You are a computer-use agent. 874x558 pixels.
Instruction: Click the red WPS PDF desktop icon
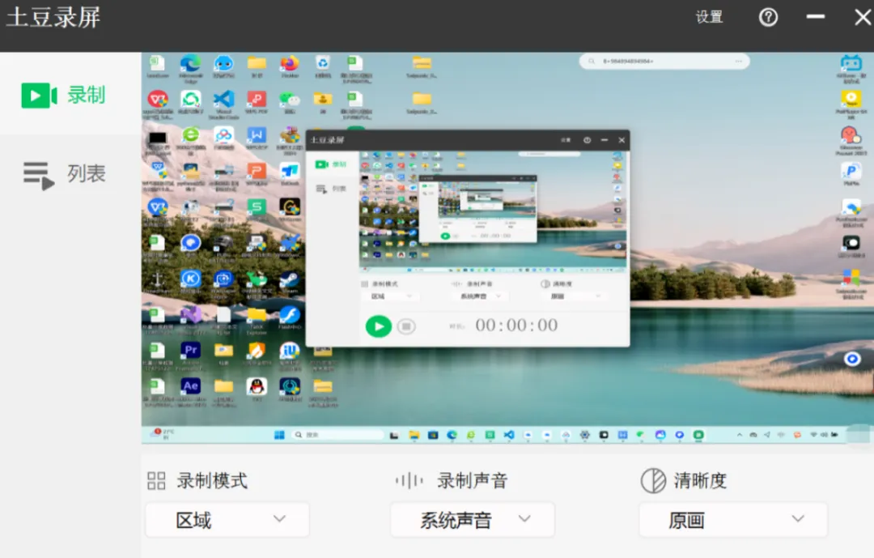pos(257,100)
